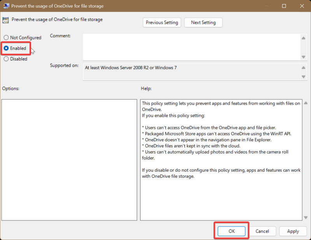This screenshot has width=311, height=240.
Task: Click the Supported on scroll up arrow
Action: click(x=303, y=68)
